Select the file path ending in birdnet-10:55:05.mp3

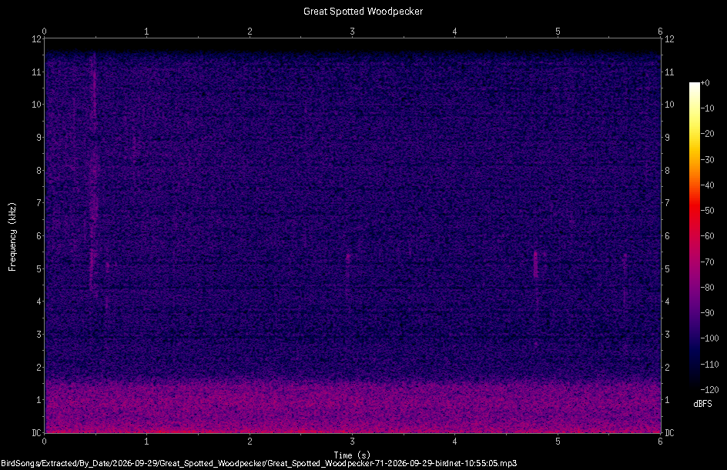pos(259,463)
